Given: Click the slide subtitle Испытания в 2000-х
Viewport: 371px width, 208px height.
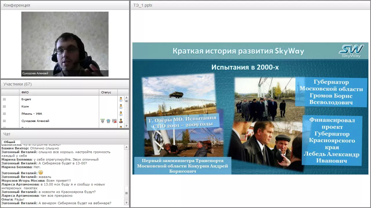Looking at the screenshot, I should [245, 67].
